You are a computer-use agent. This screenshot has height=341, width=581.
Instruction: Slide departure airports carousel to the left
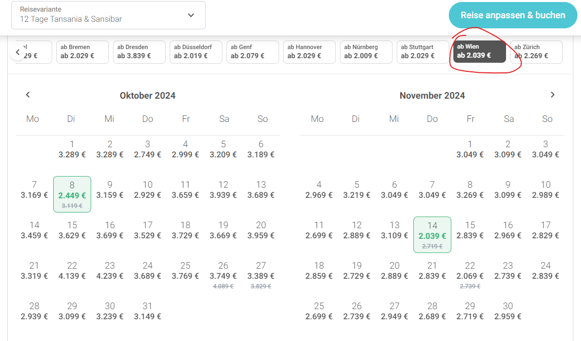(18, 52)
